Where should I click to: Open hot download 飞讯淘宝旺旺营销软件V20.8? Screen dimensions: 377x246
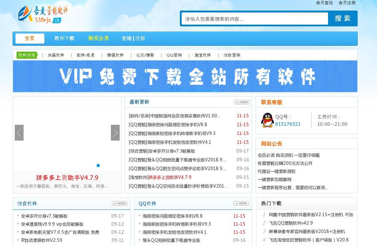tap(308, 240)
